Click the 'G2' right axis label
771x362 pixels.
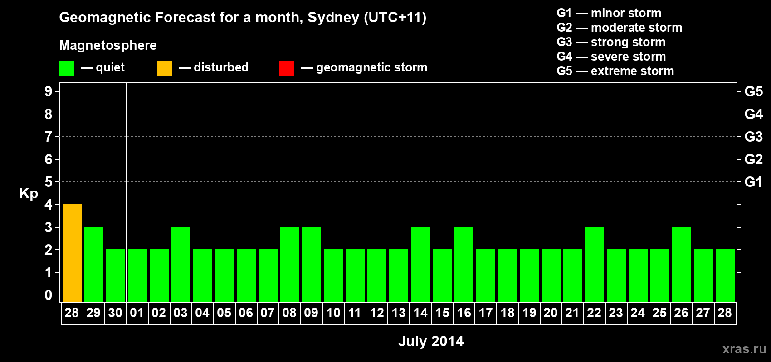point(754,159)
